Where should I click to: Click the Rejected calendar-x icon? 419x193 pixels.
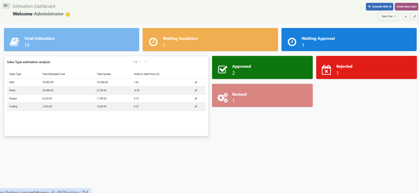click(x=326, y=70)
